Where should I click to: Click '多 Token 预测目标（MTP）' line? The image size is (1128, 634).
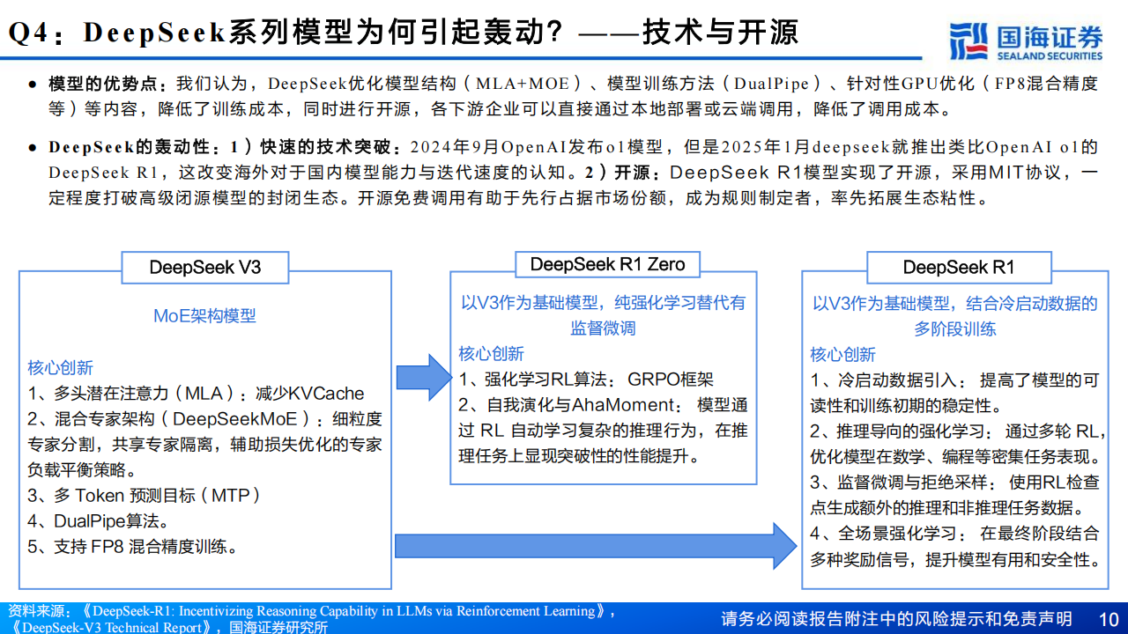(x=145, y=495)
